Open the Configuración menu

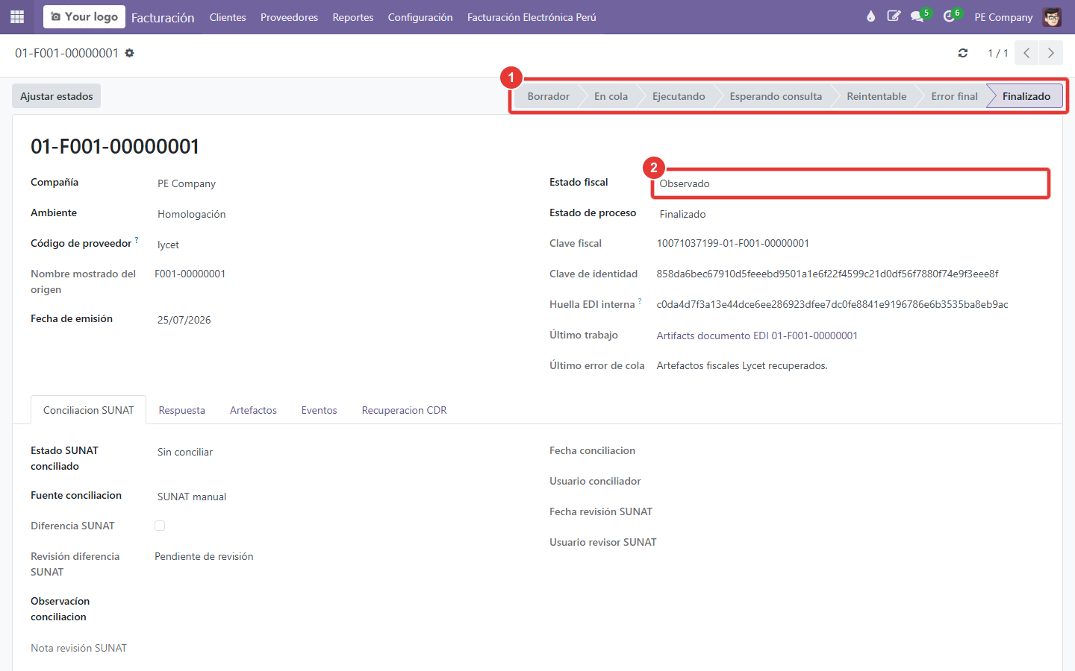click(420, 17)
